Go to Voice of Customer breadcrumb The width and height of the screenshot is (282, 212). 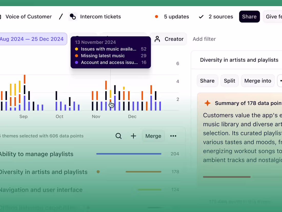tap(28, 17)
